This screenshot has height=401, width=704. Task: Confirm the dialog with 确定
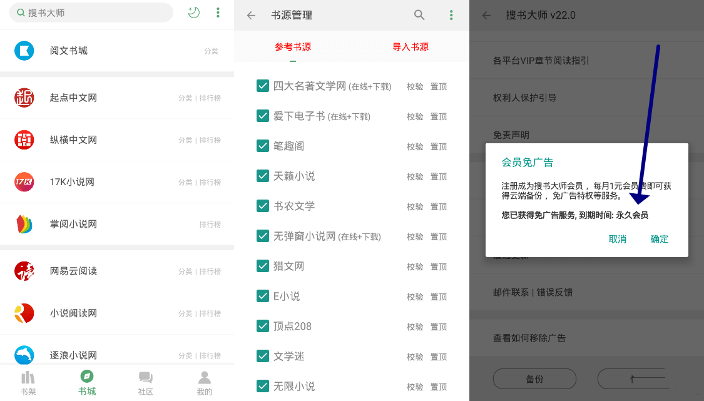659,239
